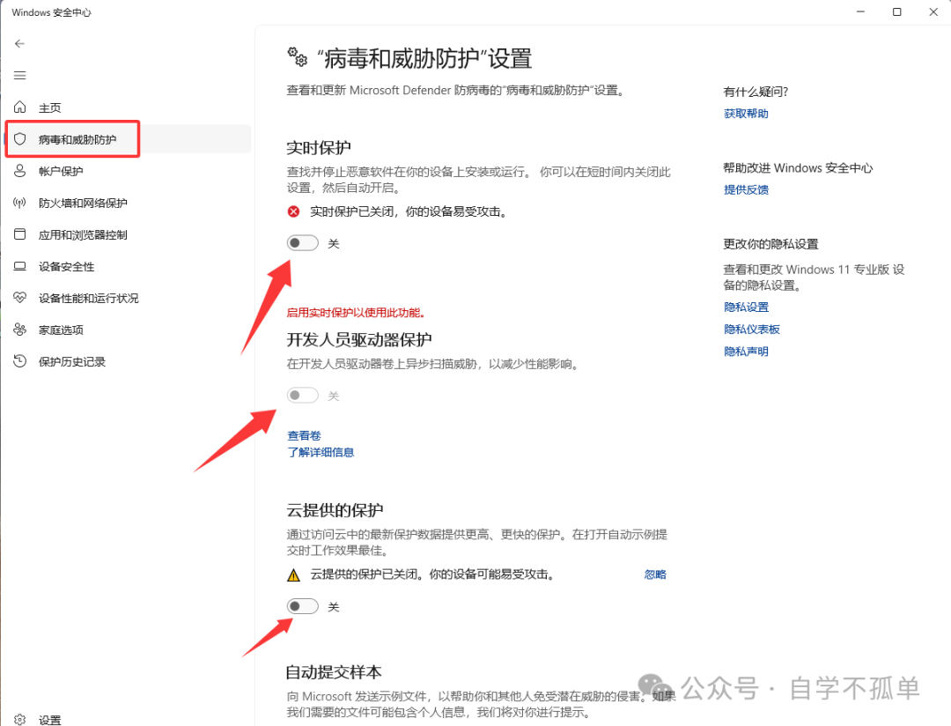951x726 pixels.
Task: Open 设备性能和运行状况 section
Action: click(x=89, y=298)
